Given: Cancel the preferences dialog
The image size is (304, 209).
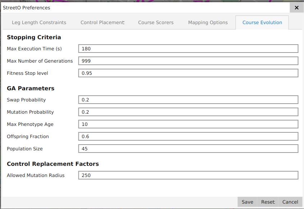Looking at the screenshot, I should (290, 202).
